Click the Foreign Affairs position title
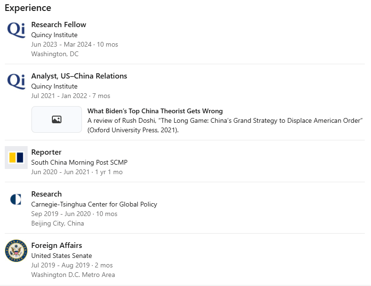This screenshot has height=286, width=371. [x=57, y=246]
